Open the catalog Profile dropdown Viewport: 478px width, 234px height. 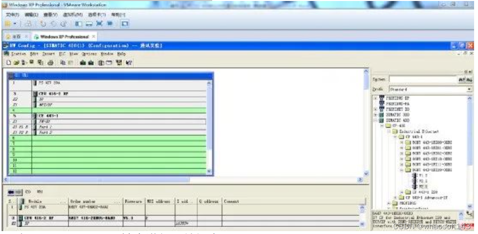click(x=470, y=90)
